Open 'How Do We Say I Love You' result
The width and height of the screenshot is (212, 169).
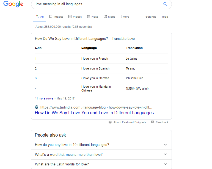(x=97, y=113)
